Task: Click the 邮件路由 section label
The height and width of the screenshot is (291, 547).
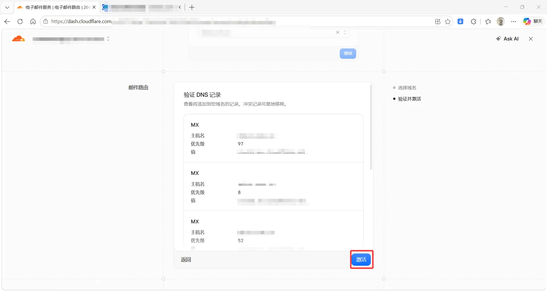Action: pos(138,88)
